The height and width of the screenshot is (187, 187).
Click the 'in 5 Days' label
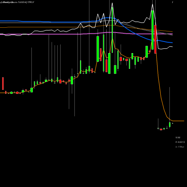point(180,147)
